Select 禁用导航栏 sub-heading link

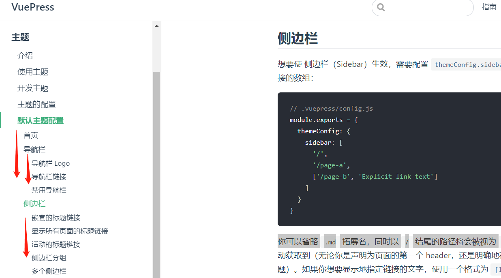(x=49, y=190)
